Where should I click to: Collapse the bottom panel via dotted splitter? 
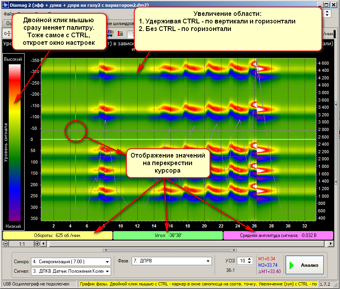[x=170, y=250]
